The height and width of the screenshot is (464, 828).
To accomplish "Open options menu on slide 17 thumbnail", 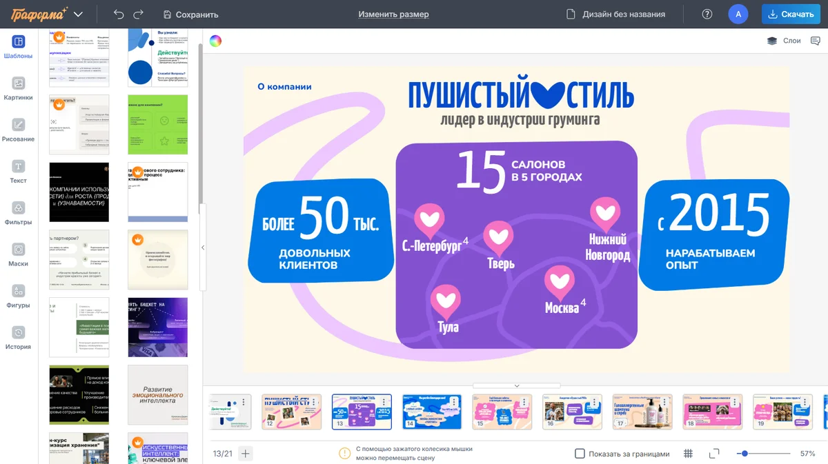I will 664,403.
